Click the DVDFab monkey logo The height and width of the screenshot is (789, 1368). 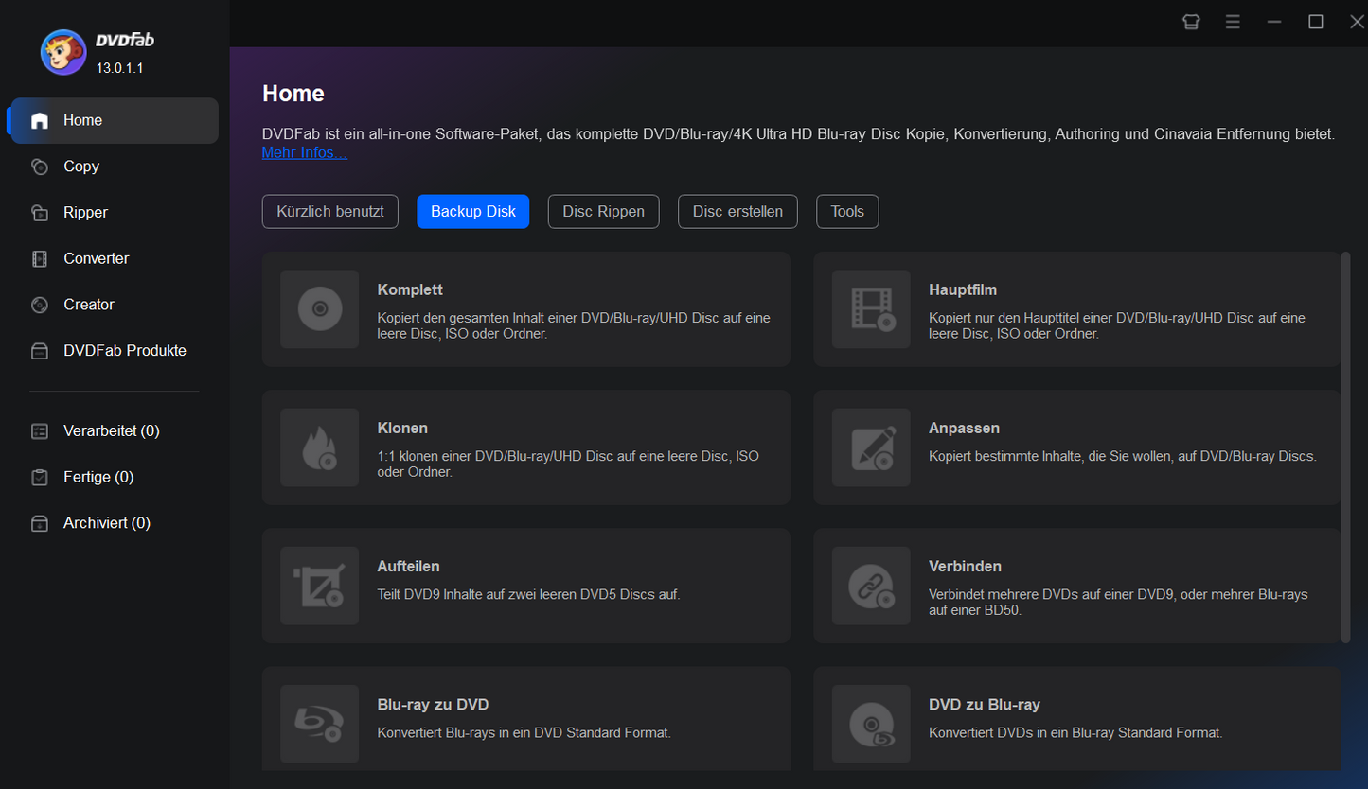[x=63, y=52]
